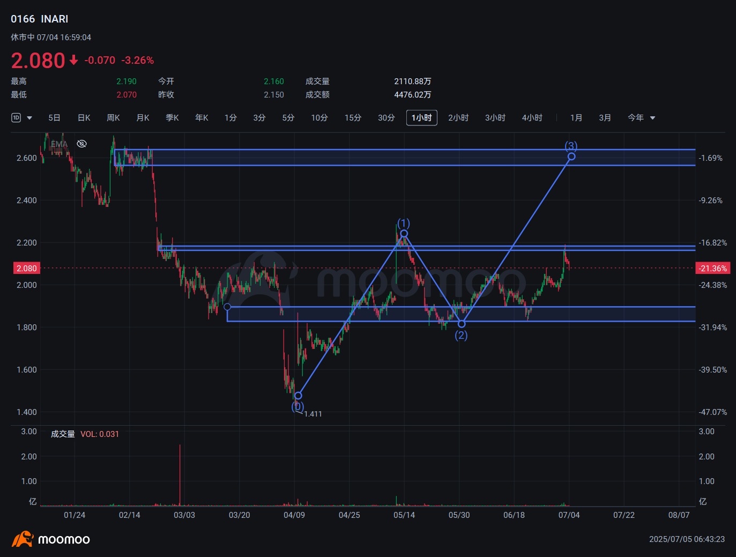Viewport: 736px width, 557px height.
Task: Click the stock name 0166 INARI
Action: (x=40, y=19)
